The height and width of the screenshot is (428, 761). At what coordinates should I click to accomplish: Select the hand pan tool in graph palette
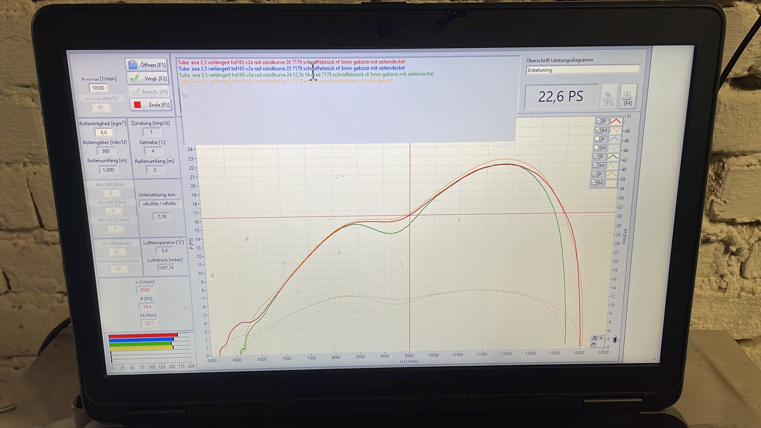[593, 344]
